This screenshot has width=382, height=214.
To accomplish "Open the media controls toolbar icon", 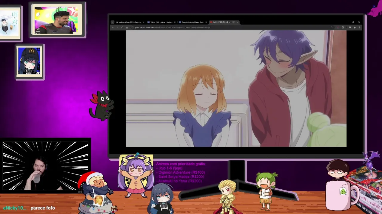I will coord(350,27).
